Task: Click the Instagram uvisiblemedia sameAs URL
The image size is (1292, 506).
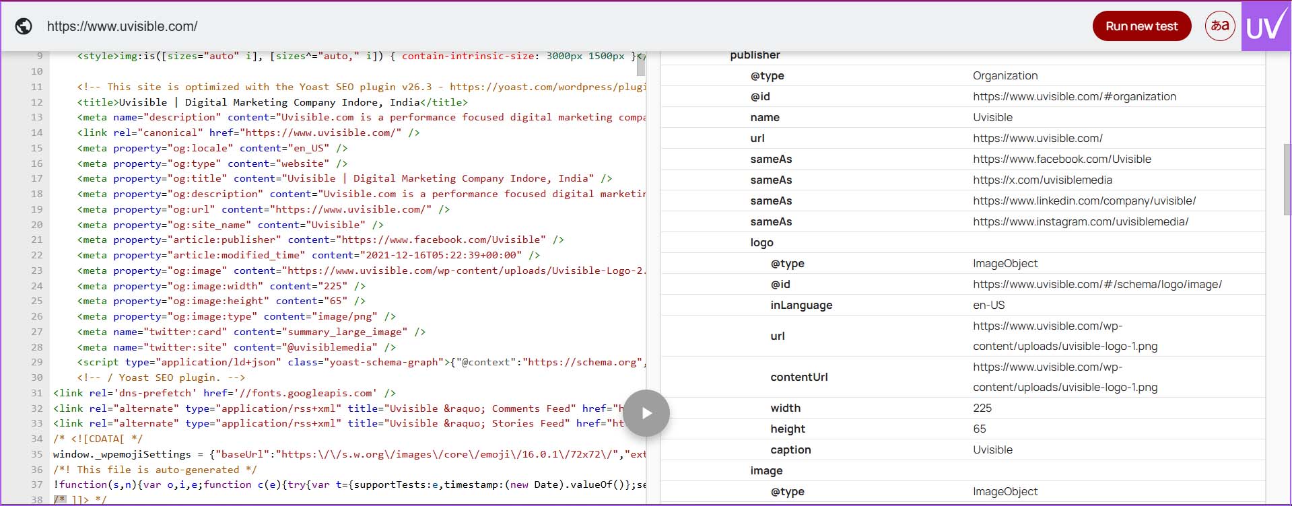Action: click(1080, 221)
